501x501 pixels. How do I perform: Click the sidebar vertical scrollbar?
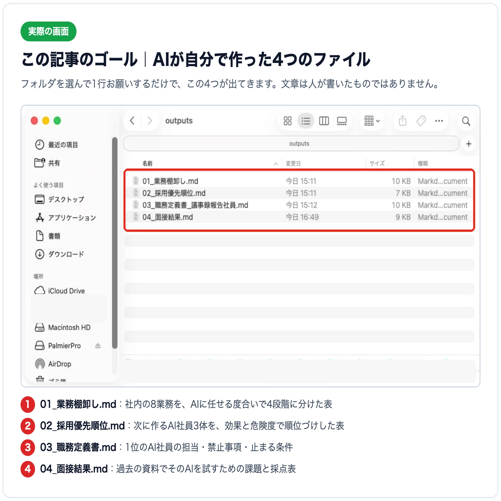(115, 243)
